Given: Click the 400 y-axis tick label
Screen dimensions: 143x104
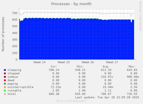Looking at the screenshot, I should [15, 33].
